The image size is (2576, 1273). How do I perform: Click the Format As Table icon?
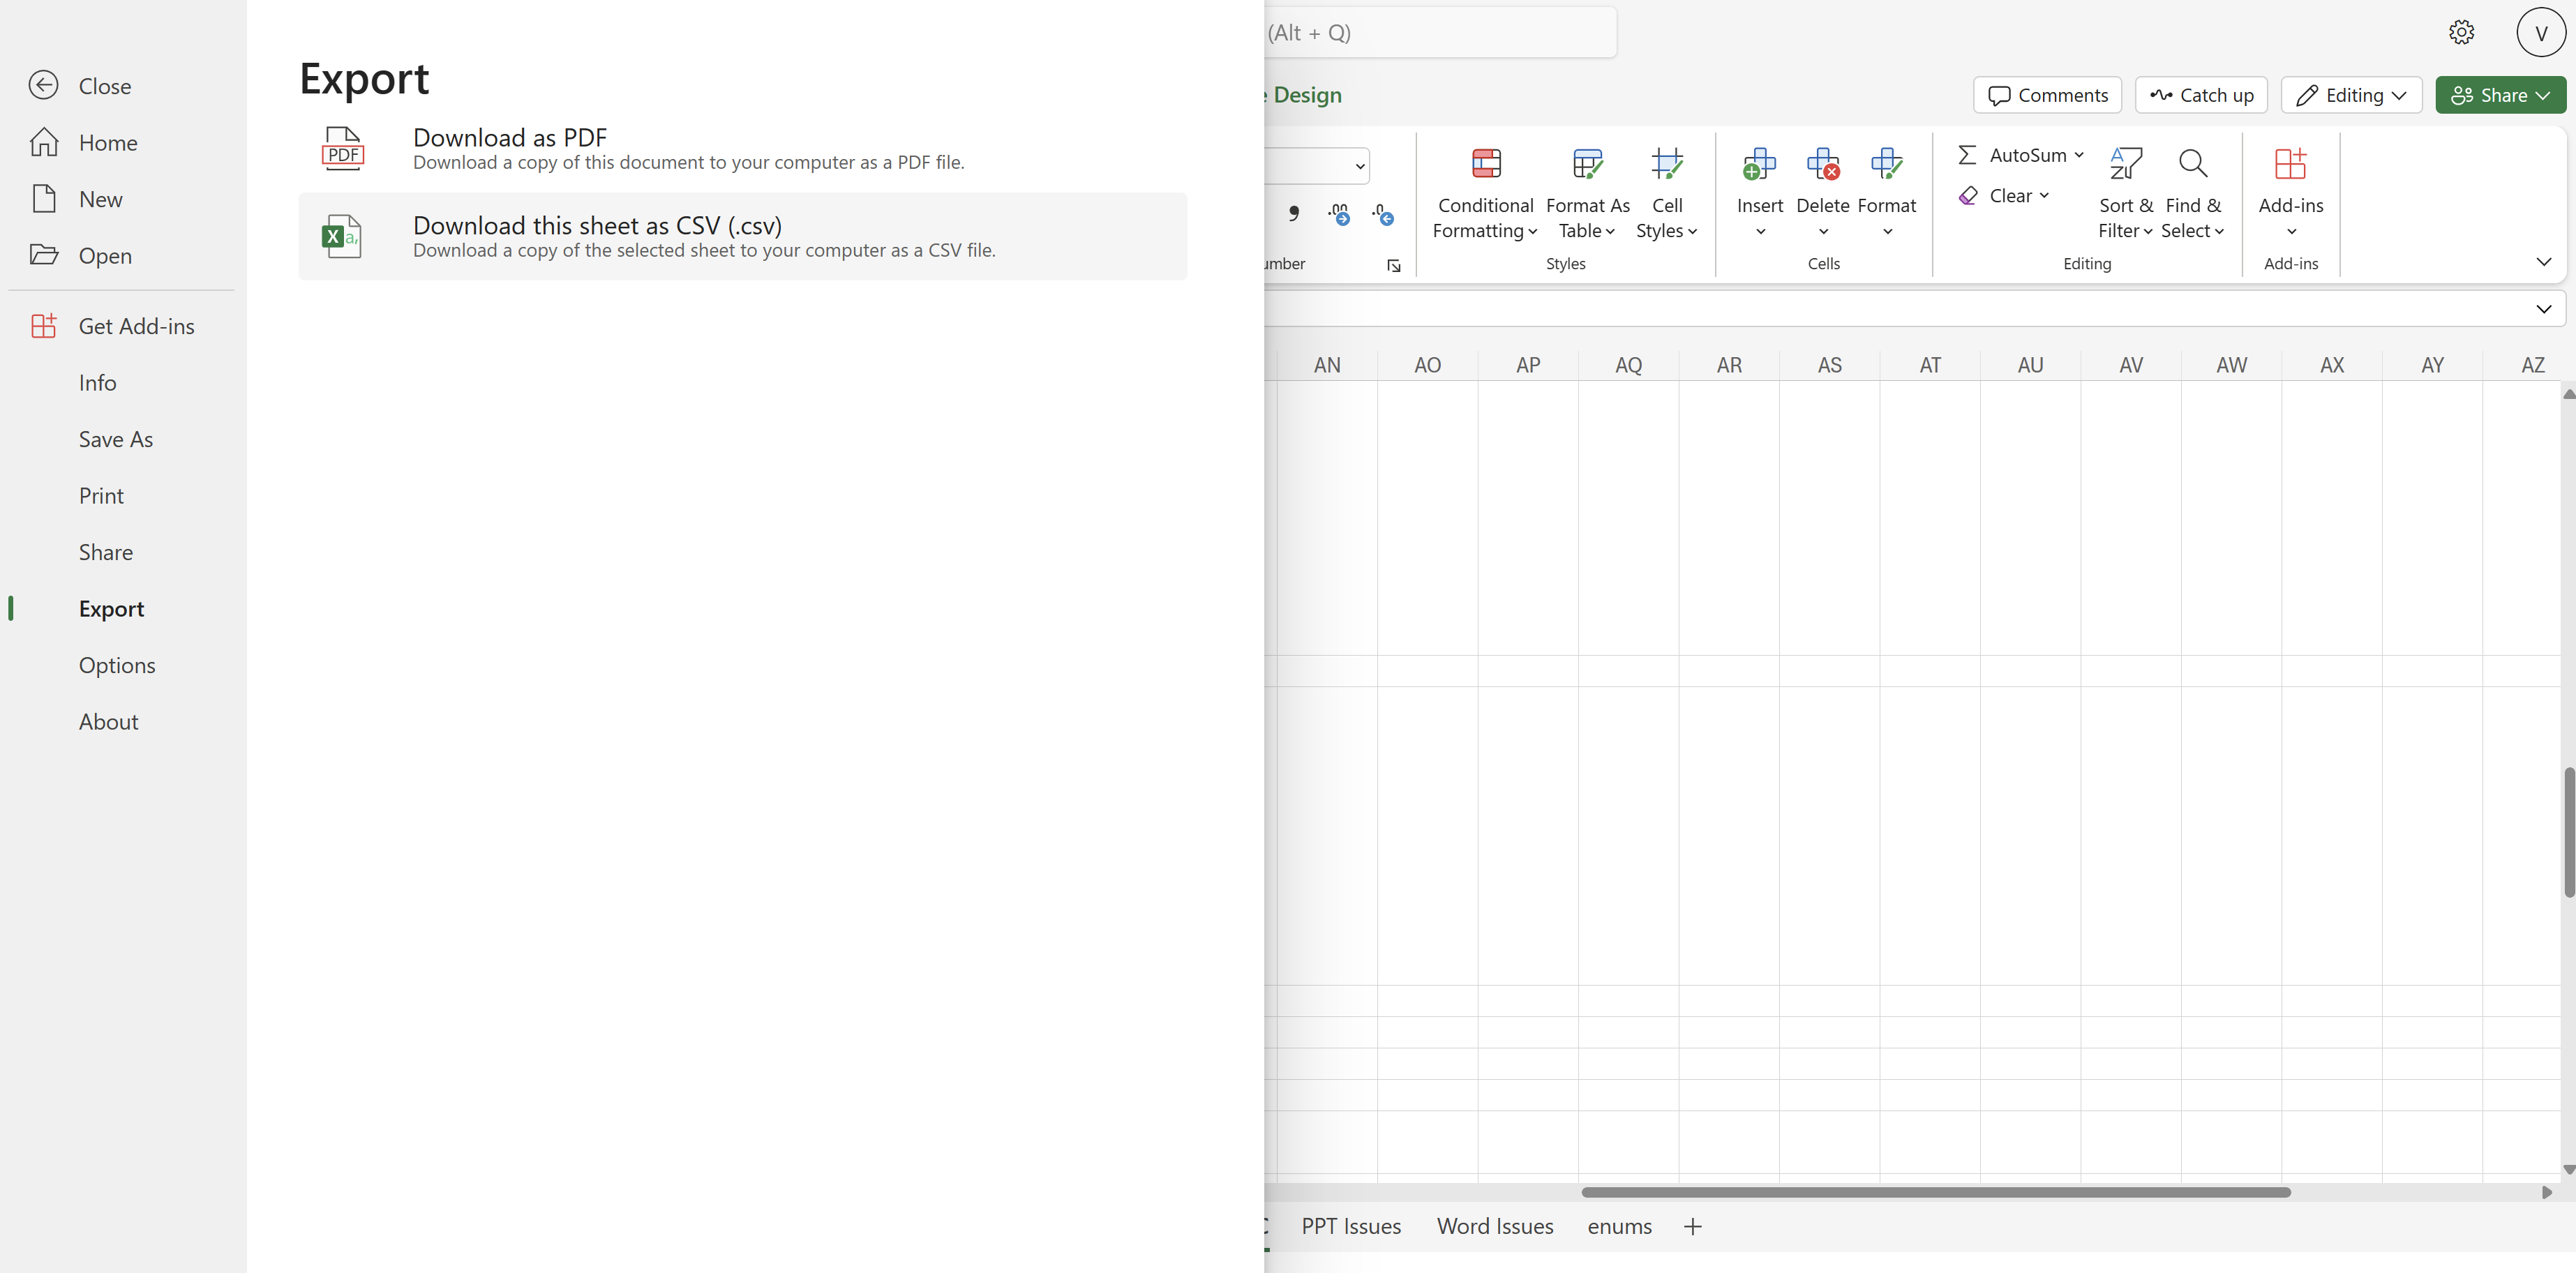[1587, 163]
